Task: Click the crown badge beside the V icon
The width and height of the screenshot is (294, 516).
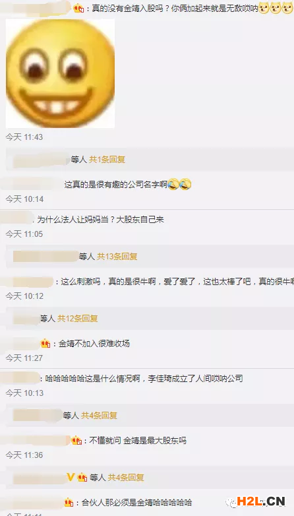Action: coord(82,477)
